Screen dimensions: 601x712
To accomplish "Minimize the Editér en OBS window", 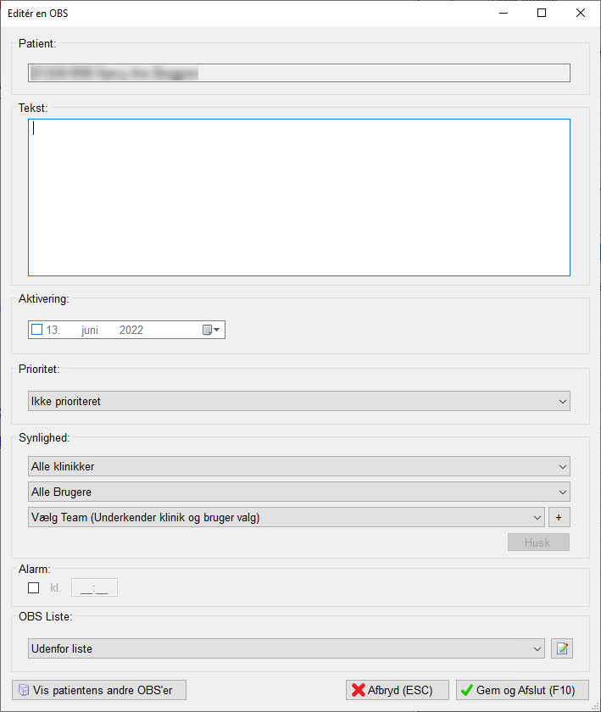I will (x=504, y=14).
